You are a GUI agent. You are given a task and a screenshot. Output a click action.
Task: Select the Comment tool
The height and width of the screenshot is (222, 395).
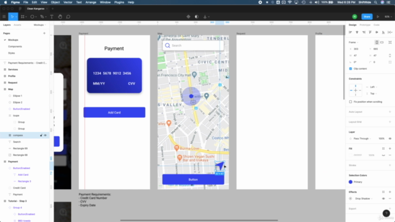68,17
